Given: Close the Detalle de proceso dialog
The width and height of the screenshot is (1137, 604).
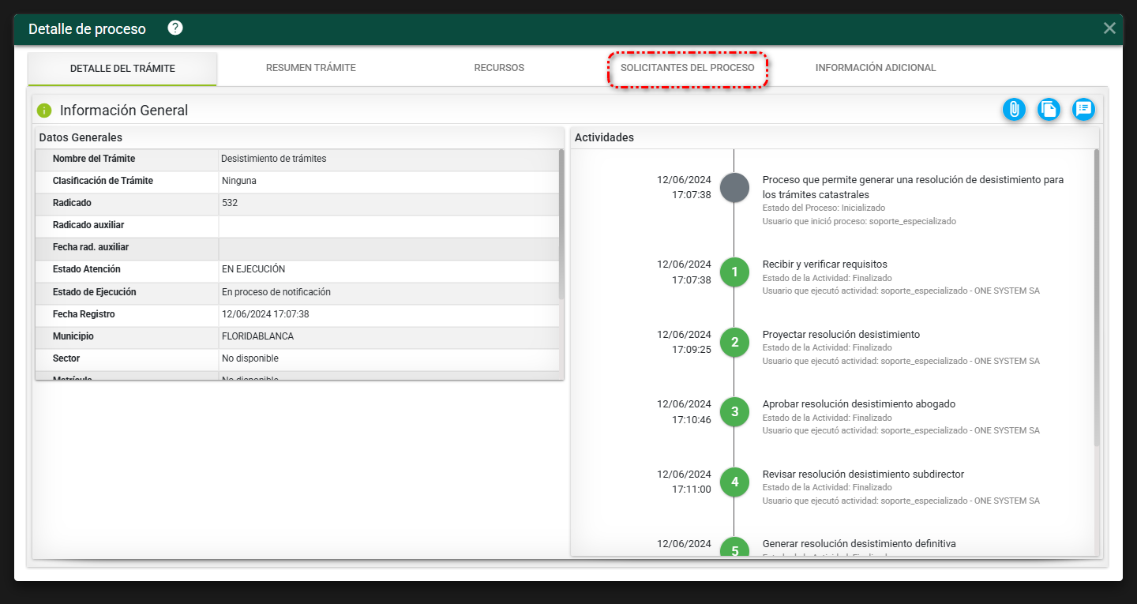Looking at the screenshot, I should [x=1109, y=28].
